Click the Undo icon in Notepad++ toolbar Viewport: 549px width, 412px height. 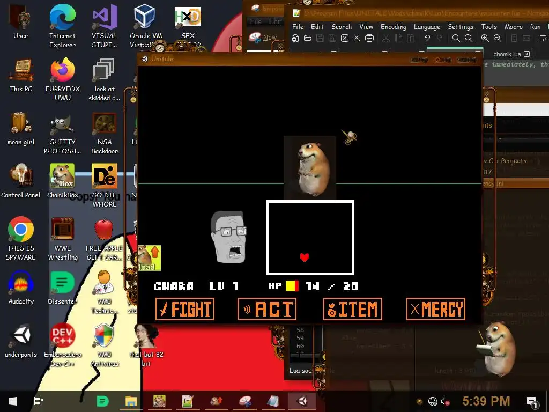pos(427,38)
